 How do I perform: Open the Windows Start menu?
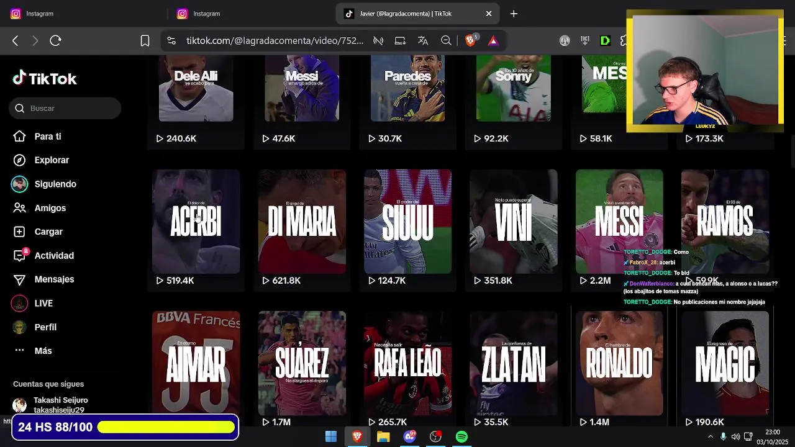tap(331, 437)
